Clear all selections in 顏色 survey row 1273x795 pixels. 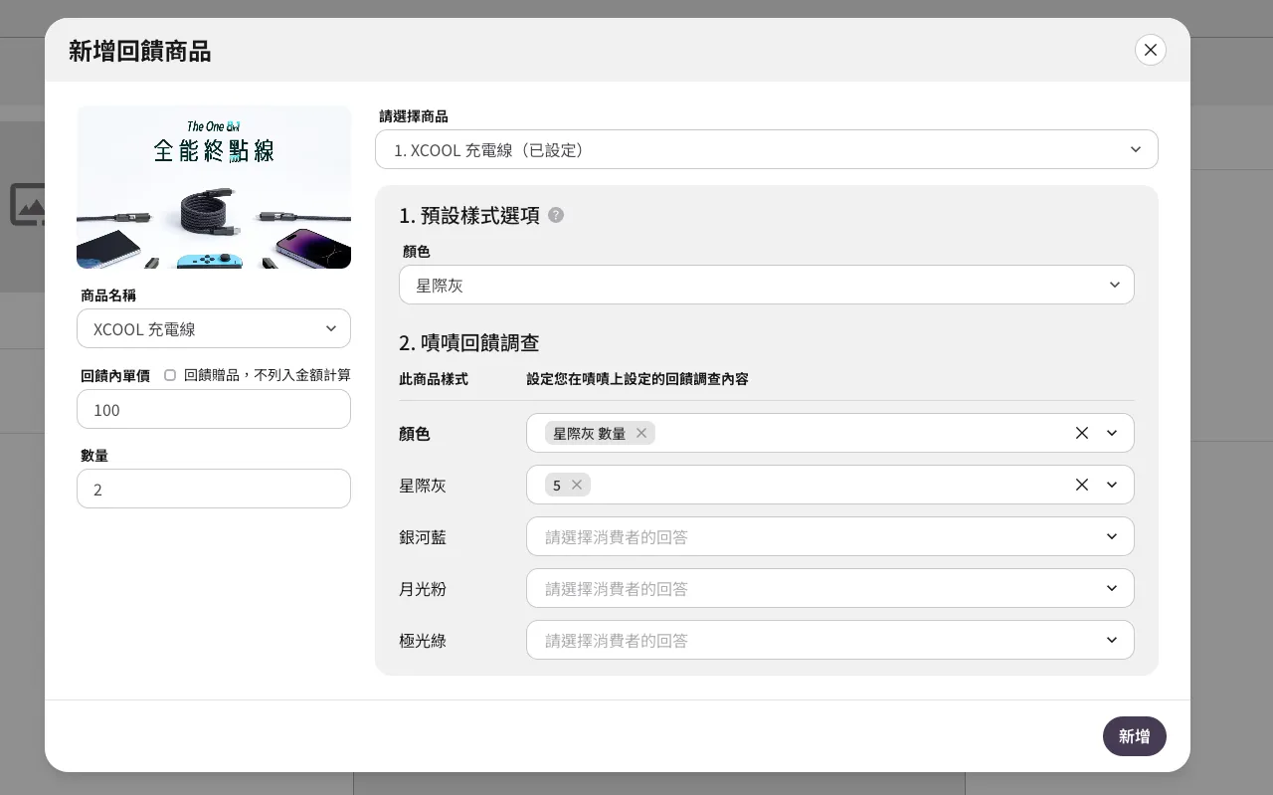click(1082, 433)
